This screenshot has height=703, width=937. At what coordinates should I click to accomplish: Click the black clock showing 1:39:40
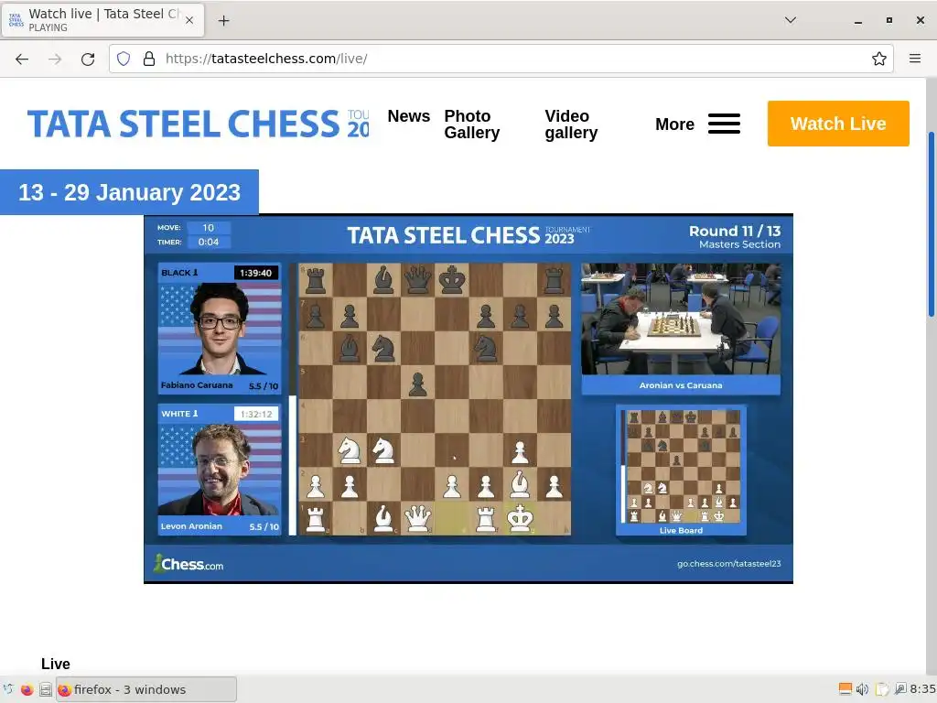[256, 273]
